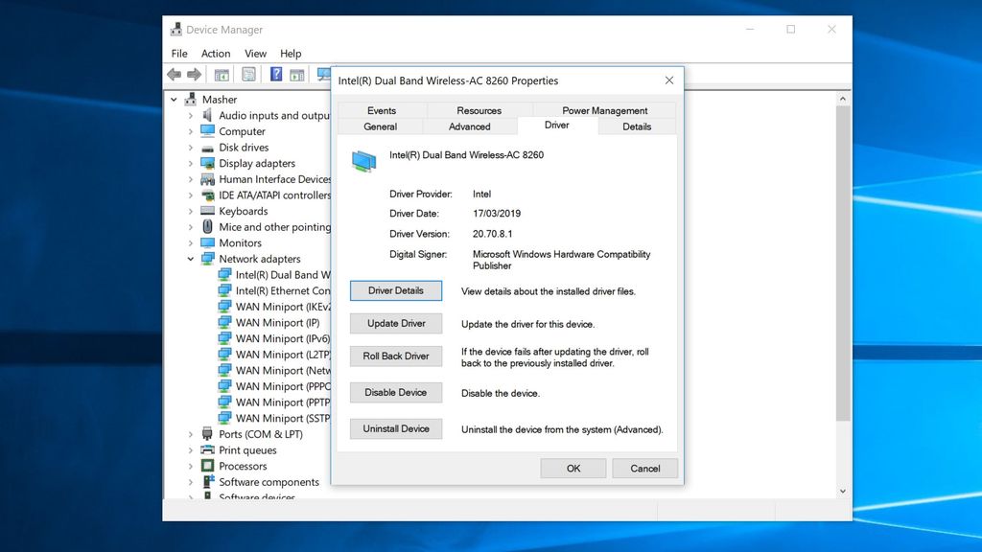
Task: Click the speaker icon beside Audio inputs
Action: click(207, 115)
